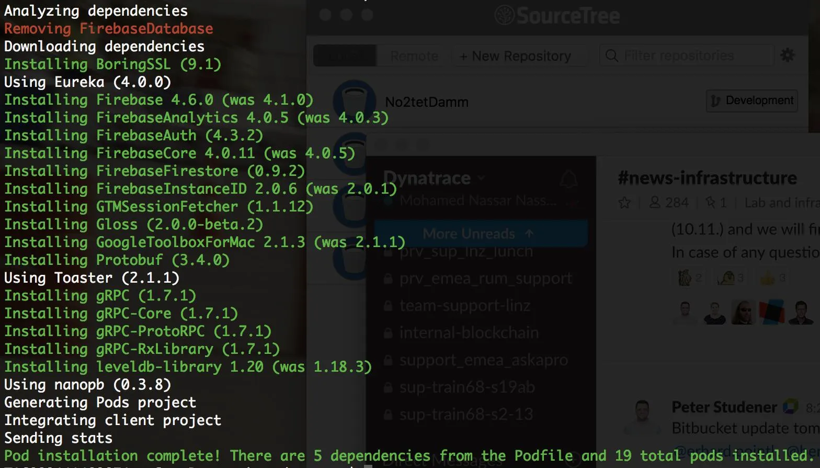
Task: Click the "Installing BoringSSL (9.1)" line
Action: (x=112, y=64)
